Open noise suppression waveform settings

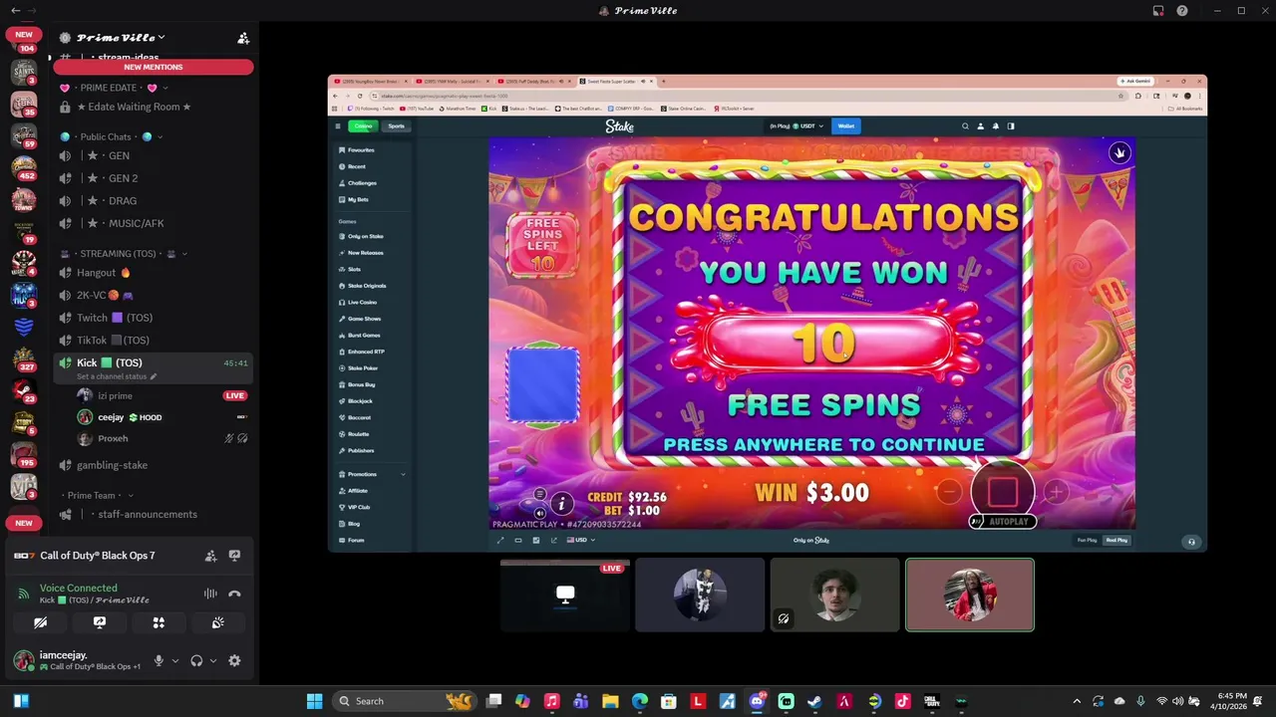pos(210,594)
